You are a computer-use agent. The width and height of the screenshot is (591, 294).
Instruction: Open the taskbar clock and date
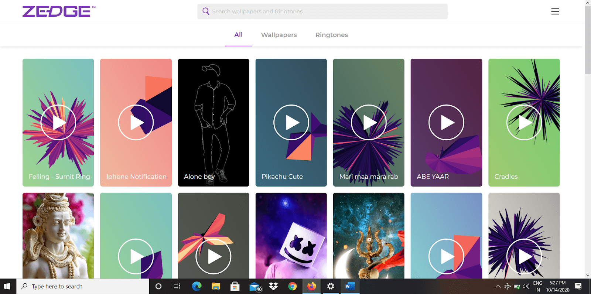click(x=558, y=286)
